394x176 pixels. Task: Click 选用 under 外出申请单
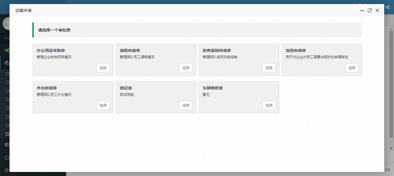(103, 105)
